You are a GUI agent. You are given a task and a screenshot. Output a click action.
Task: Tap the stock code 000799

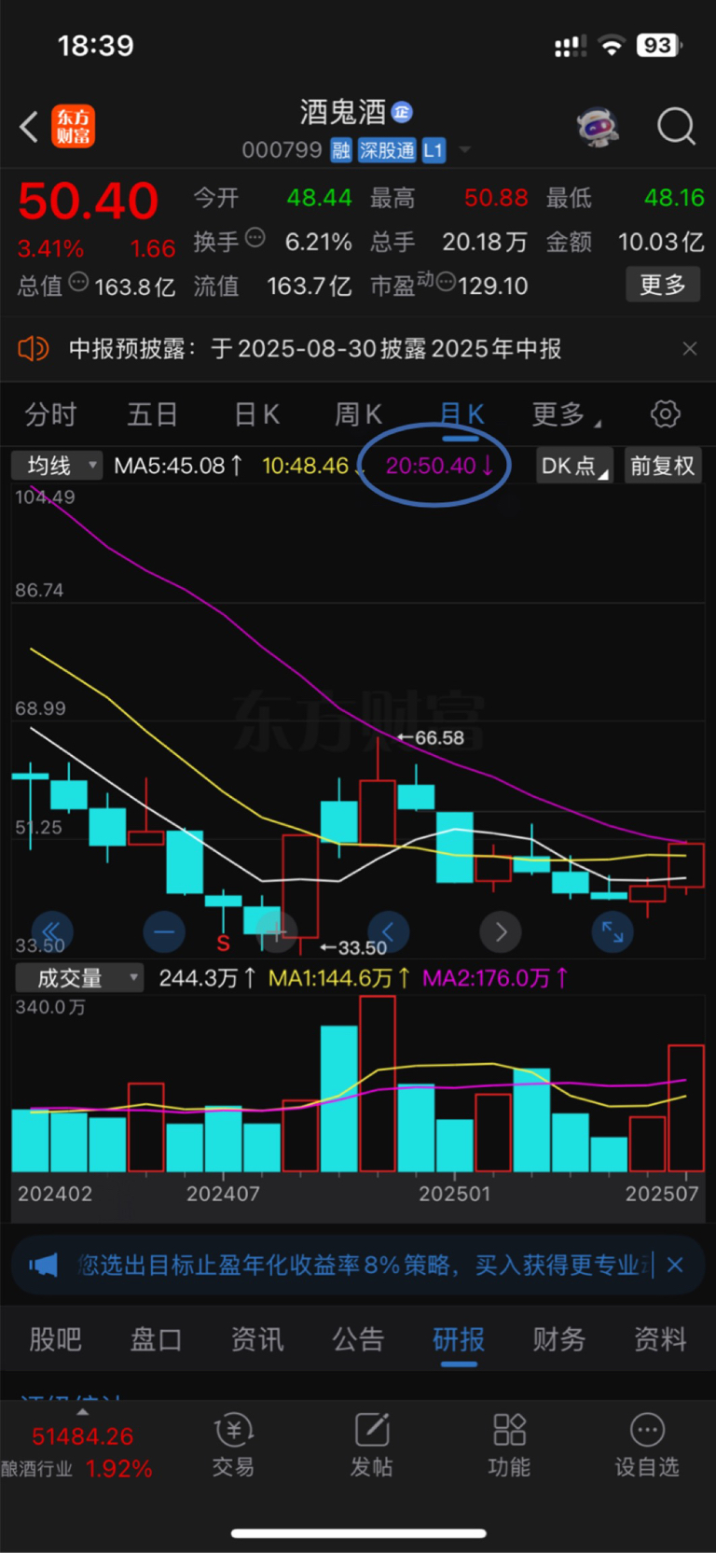point(282,150)
